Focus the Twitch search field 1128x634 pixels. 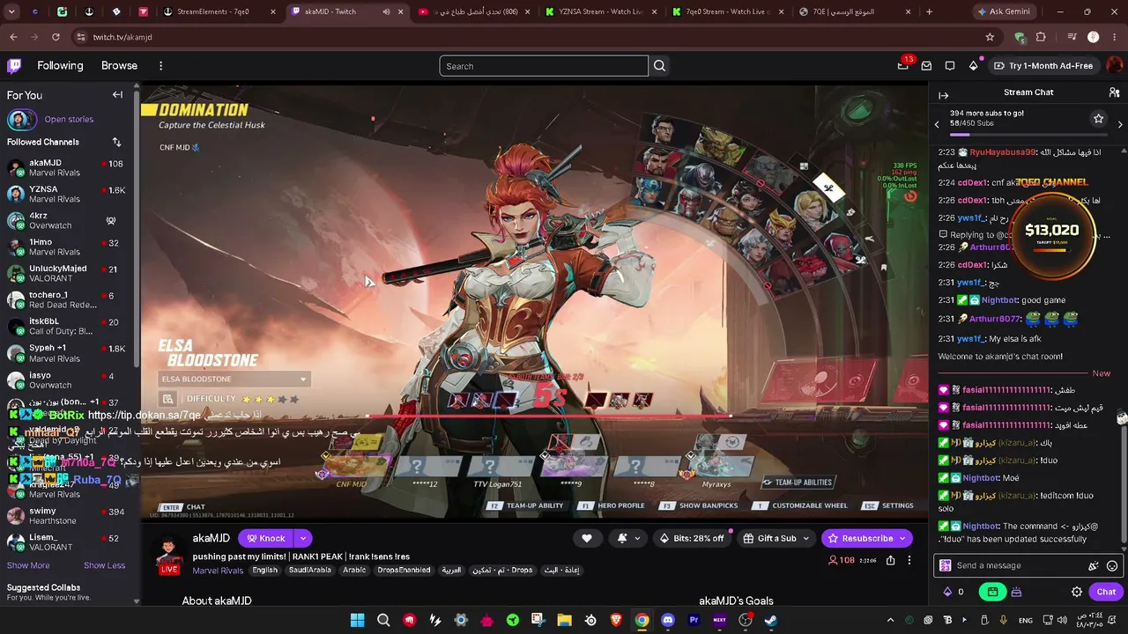(544, 66)
